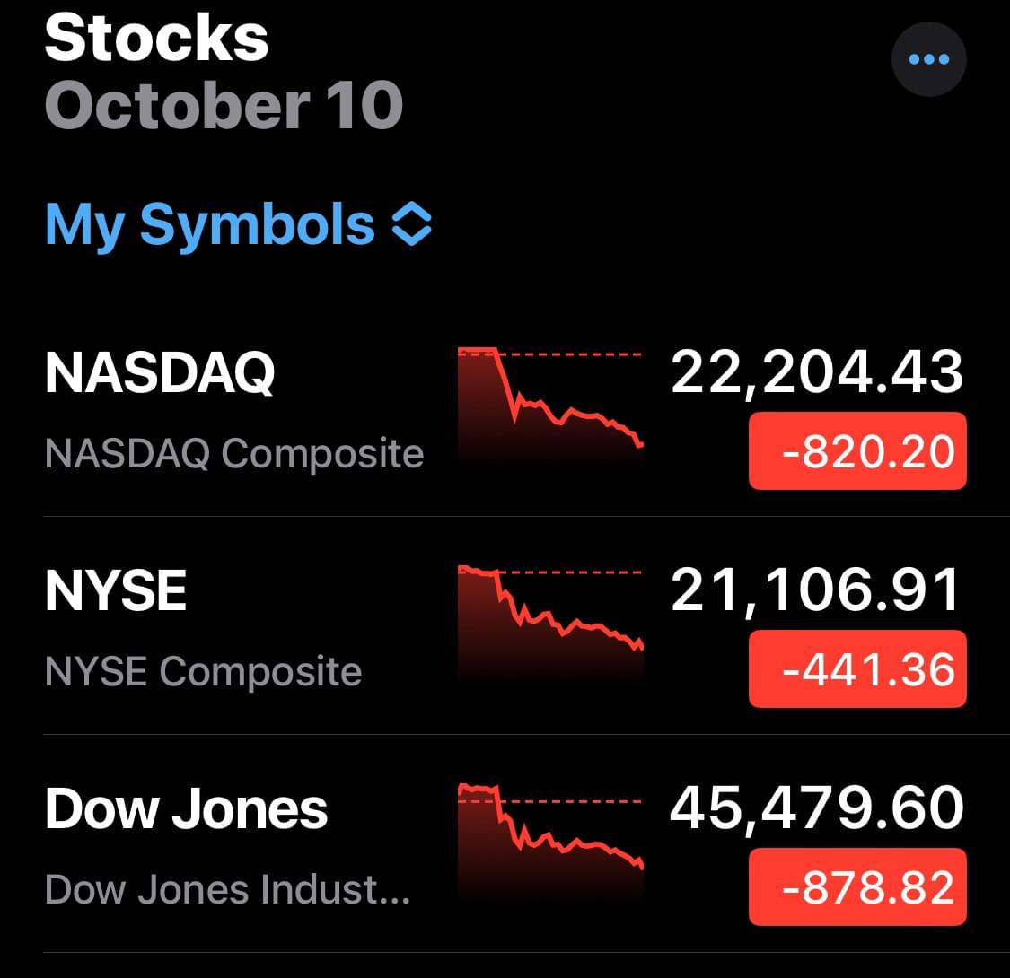
Task: Open the more options ellipsis menu
Action: (928, 59)
